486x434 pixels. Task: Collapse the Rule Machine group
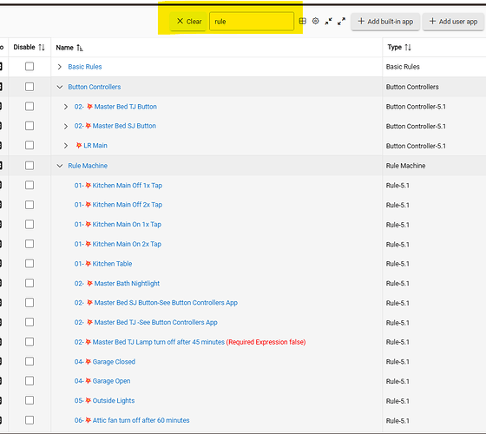coord(60,166)
